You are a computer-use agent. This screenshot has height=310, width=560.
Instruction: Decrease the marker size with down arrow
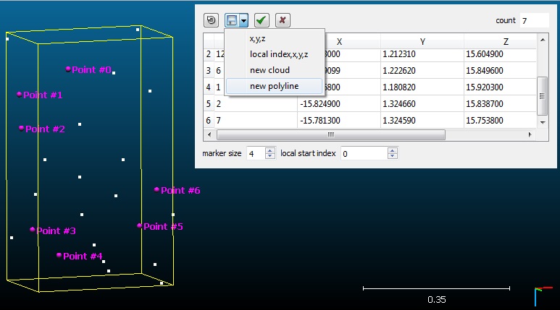coord(270,156)
